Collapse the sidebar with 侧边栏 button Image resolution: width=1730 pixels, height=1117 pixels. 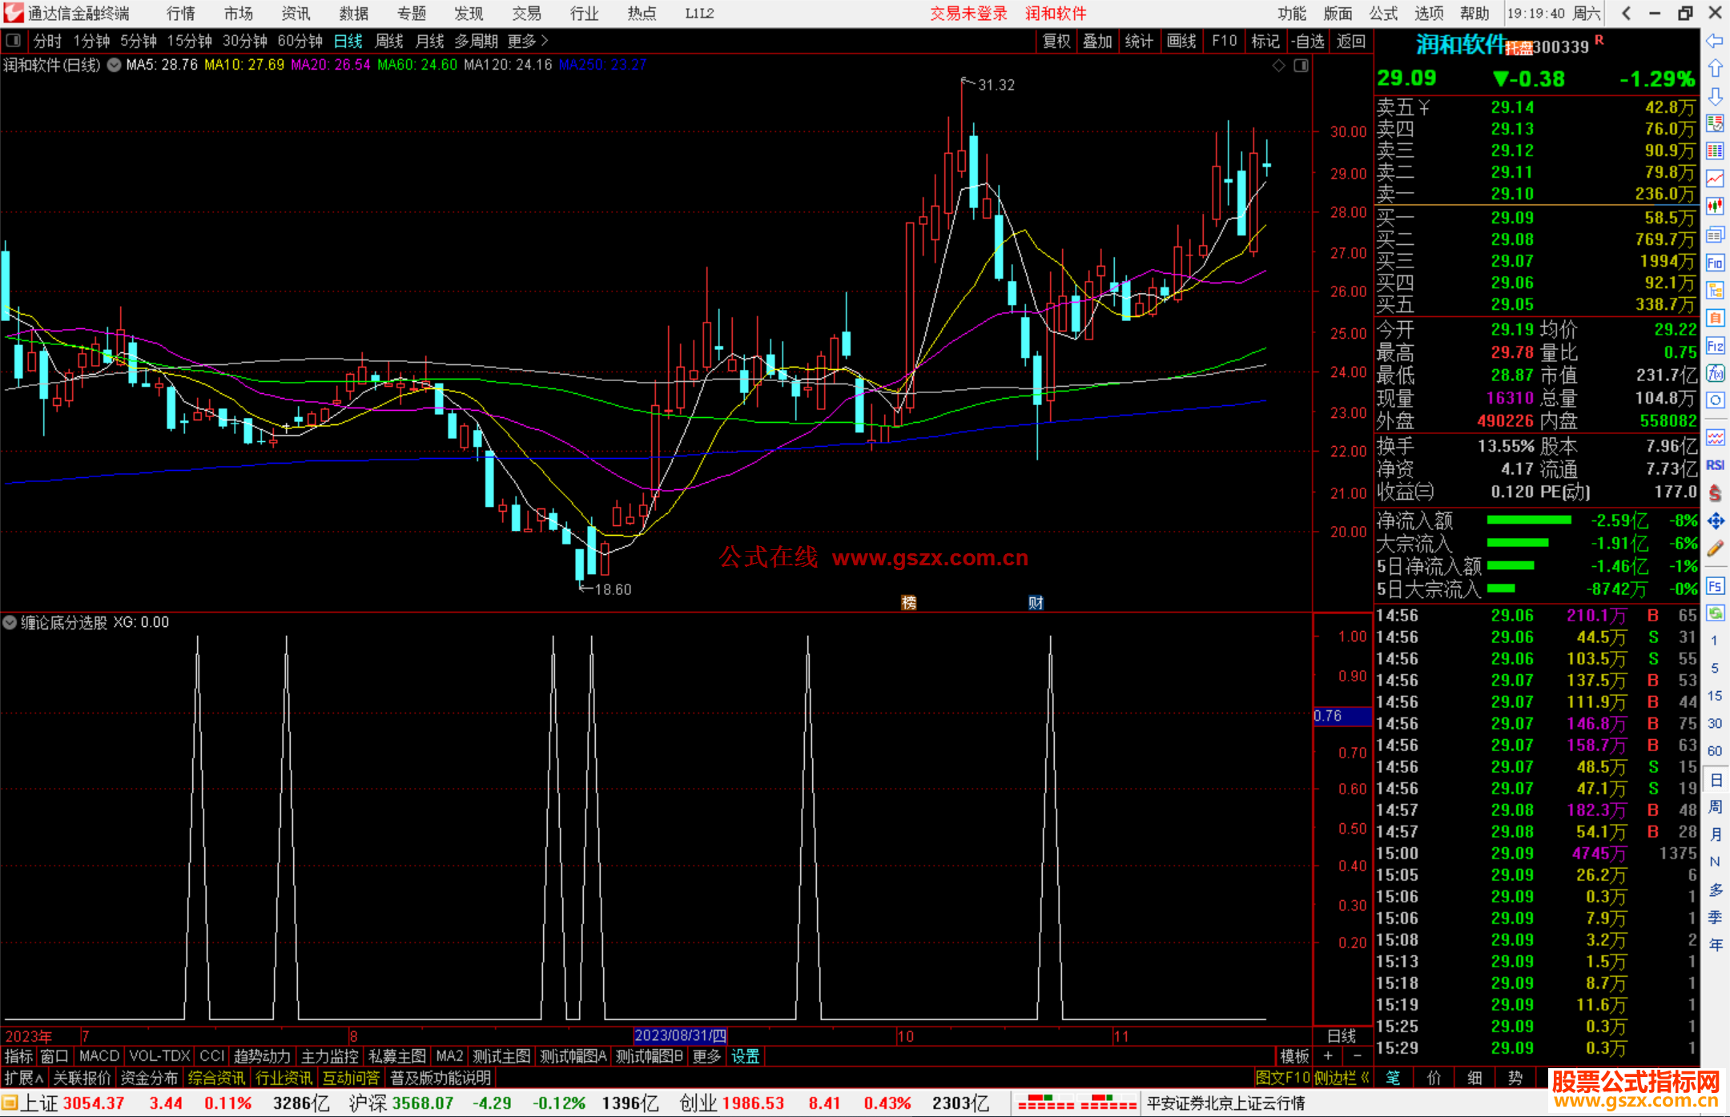pyautogui.click(x=1342, y=1078)
